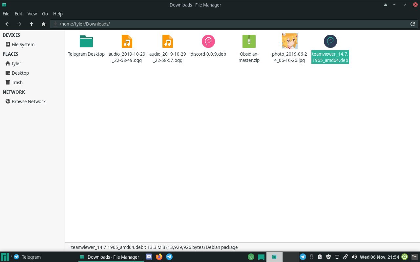Click the PLACES sidebar heading
The image size is (420, 262).
point(10,54)
